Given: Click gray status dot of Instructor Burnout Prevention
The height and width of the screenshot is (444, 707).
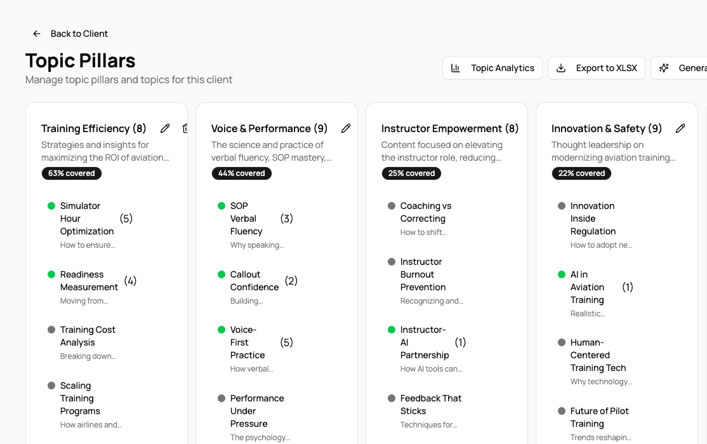Looking at the screenshot, I should [x=392, y=262].
